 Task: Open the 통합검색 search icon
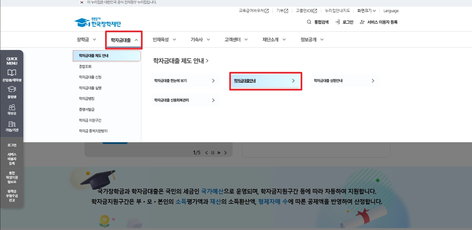308,22
